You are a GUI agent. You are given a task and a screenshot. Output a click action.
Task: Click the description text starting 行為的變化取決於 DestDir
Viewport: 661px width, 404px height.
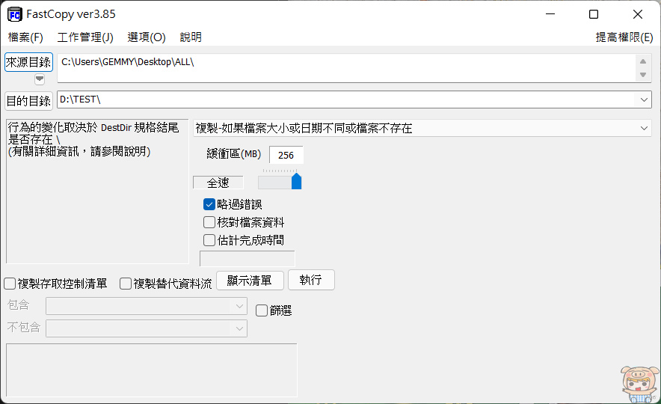coord(93,139)
